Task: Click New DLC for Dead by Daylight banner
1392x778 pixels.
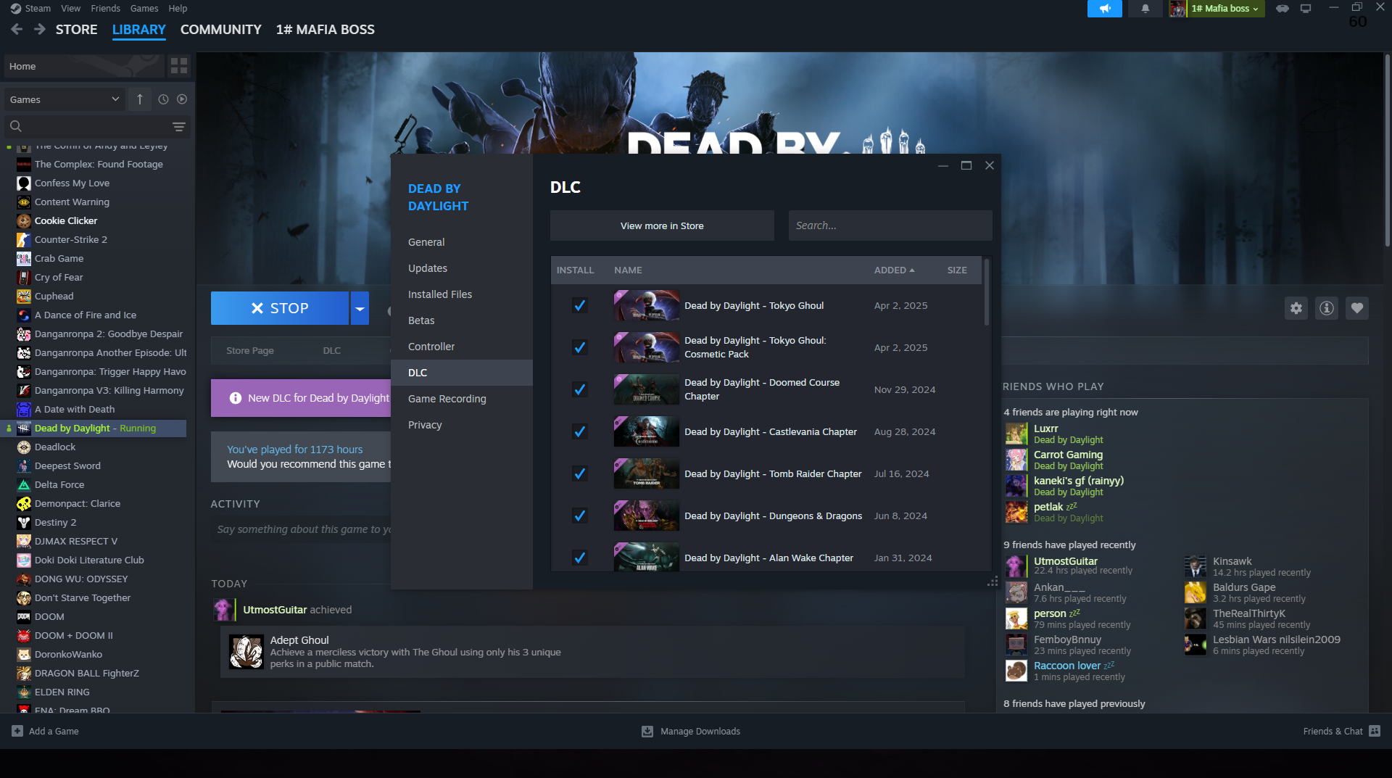Action: tap(301, 398)
